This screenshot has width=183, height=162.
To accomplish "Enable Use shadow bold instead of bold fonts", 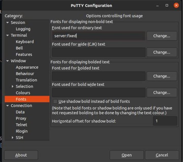I will pyautogui.click(x=55, y=101).
